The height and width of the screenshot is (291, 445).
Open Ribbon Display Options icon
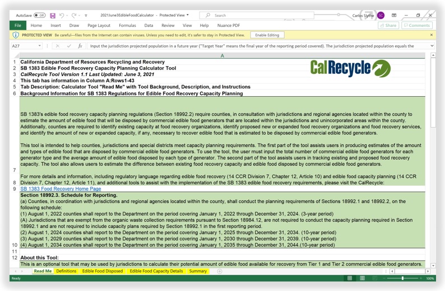(394, 15)
